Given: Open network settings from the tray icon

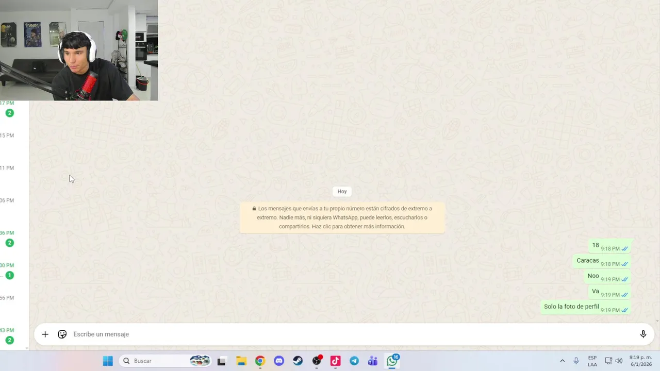Looking at the screenshot, I should (608, 361).
